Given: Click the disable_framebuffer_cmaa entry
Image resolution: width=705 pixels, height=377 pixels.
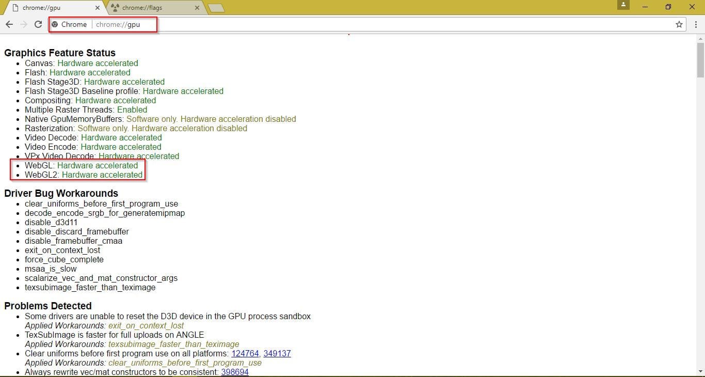Looking at the screenshot, I should (73, 241).
